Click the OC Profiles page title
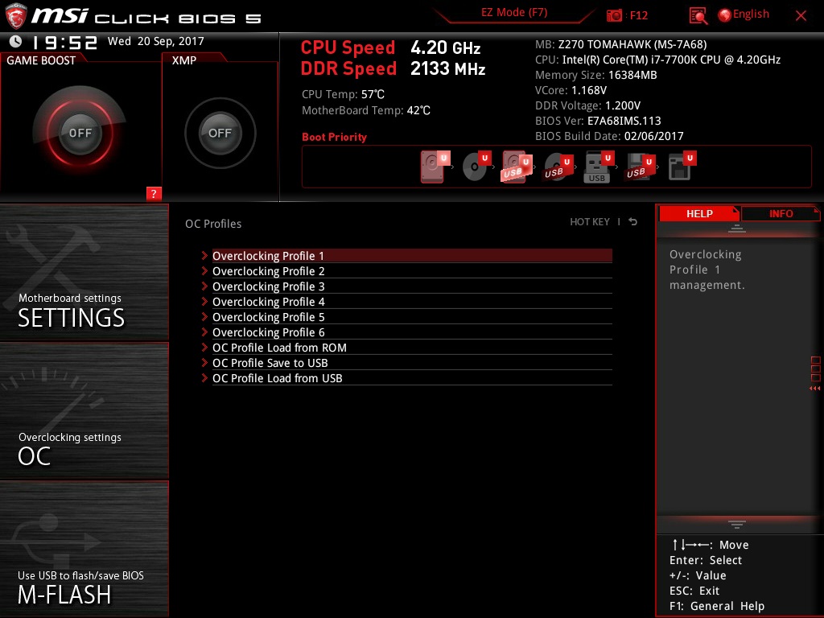The height and width of the screenshot is (618, 824). point(213,224)
